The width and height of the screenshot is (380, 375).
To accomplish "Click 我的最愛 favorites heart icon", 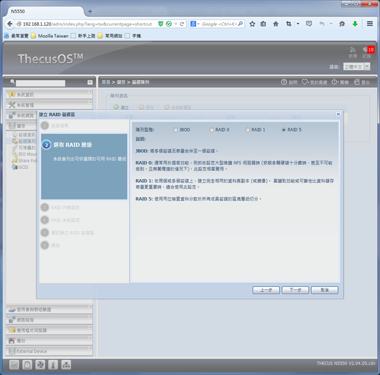I will pyautogui.click(x=314, y=82).
